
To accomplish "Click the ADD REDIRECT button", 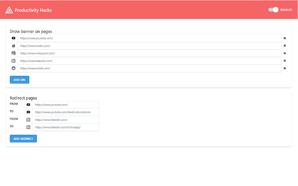I will click(23, 139).
